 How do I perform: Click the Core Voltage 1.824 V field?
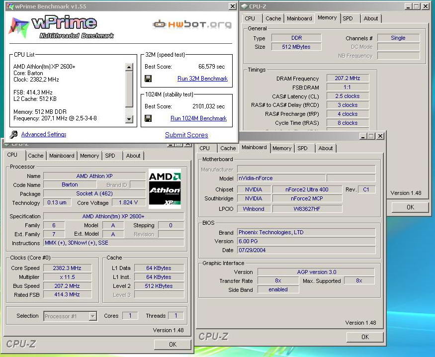coord(128,202)
